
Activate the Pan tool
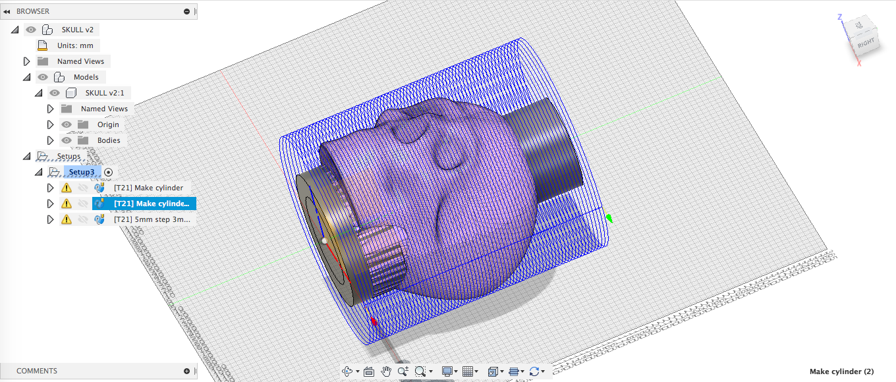(x=386, y=371)
